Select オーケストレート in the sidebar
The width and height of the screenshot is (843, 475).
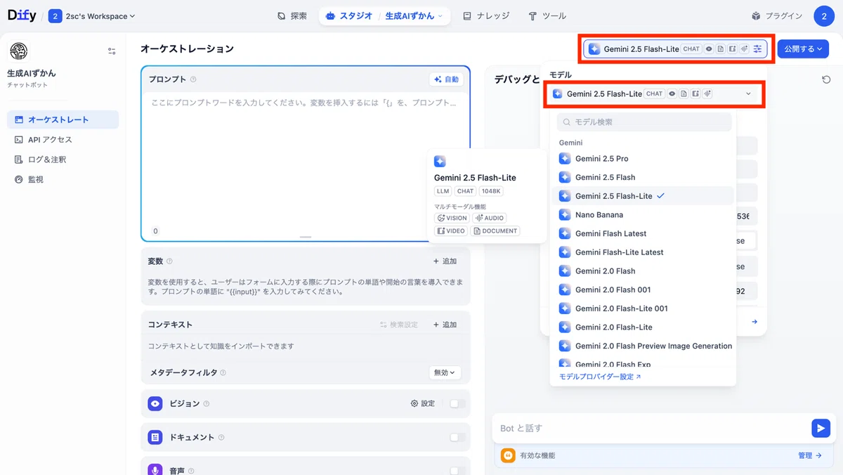pos(63,119)
